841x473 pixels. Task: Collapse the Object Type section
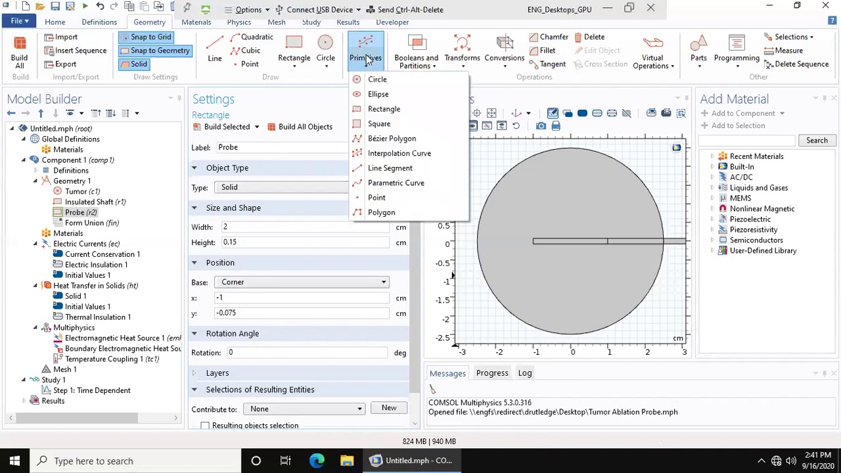(x=194, y=168)
